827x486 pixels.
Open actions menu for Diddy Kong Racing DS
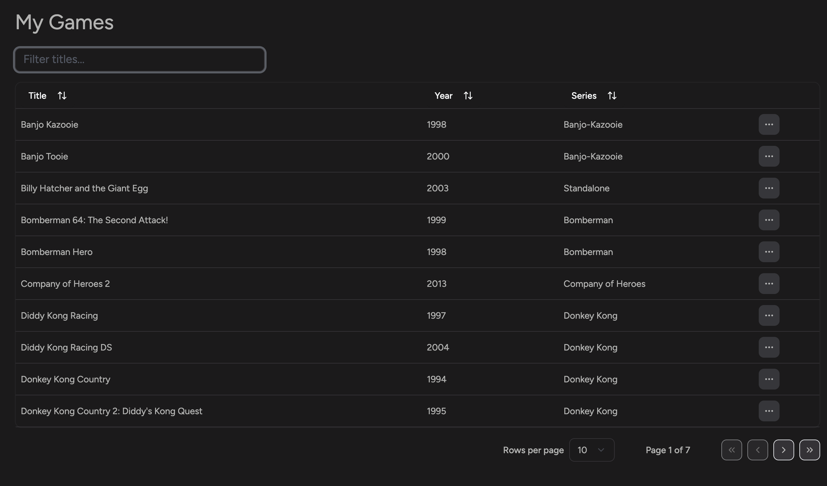click(768, 347)
